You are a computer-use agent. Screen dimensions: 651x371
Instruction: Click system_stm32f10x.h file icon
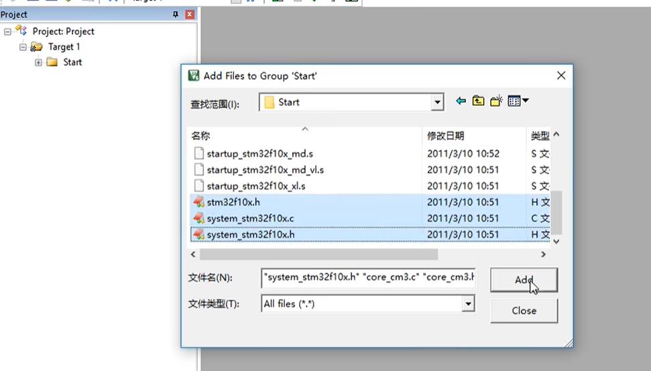point(199,234)
